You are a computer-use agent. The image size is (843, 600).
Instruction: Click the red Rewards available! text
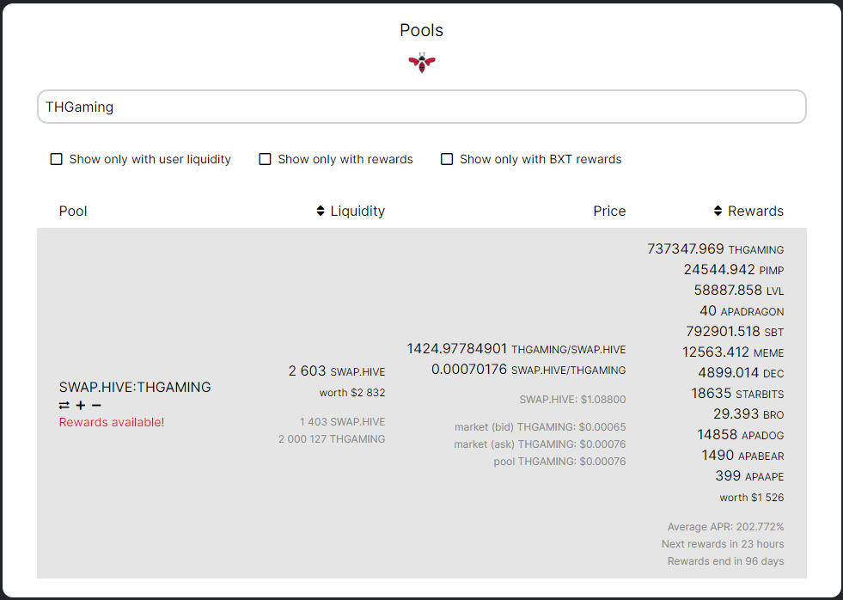point(112,422)
